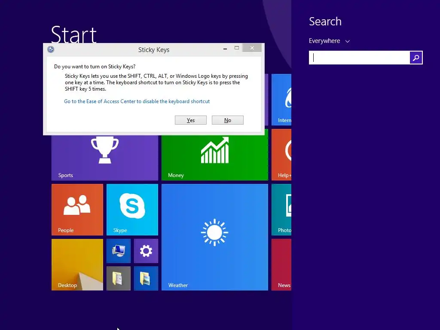Focus the Search text box
Viewport: 440px width, 330px height.
(x=360, y=58)
